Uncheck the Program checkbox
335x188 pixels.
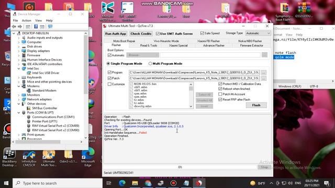109,72
